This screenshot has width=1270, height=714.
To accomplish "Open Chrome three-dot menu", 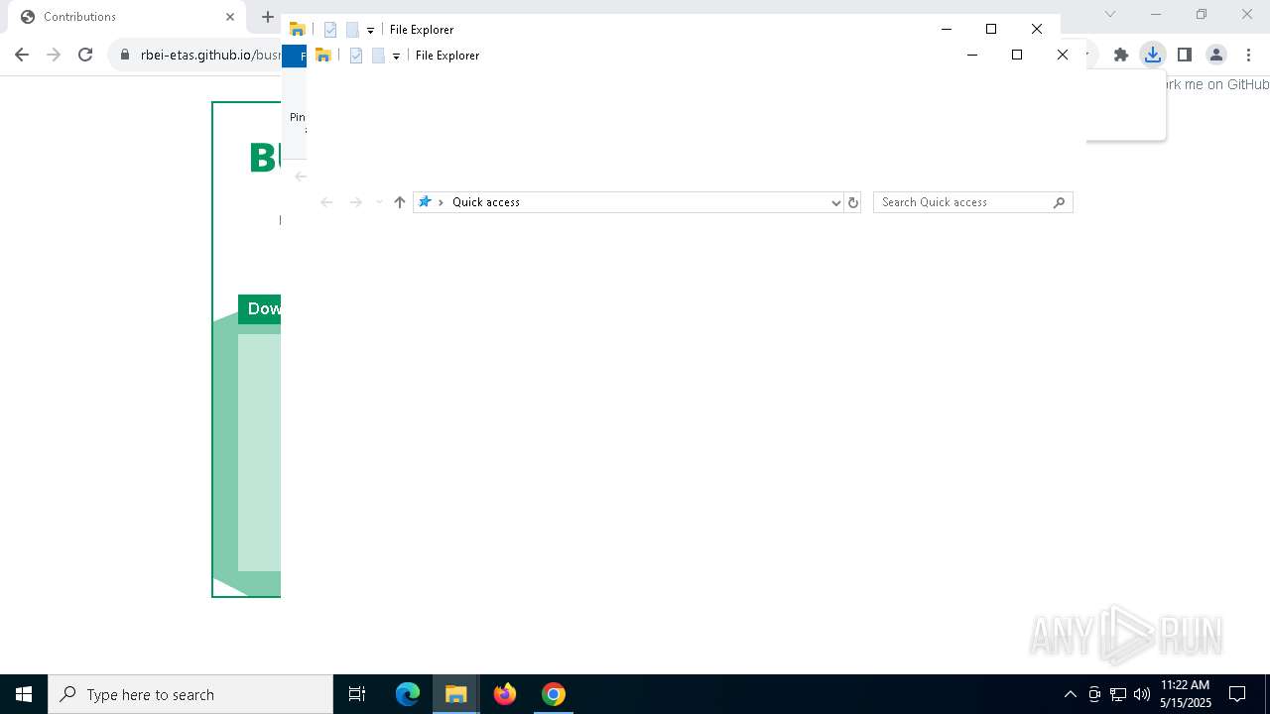I will [x=1249, y=56].
